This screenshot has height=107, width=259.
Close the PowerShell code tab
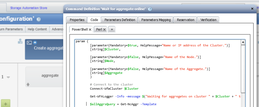click(90, 30)
